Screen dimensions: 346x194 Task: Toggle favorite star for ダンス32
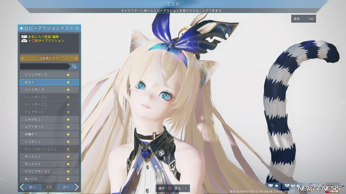pos(68,157)
